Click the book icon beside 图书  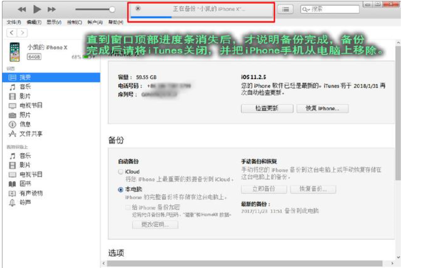click(x=12, y=184)
